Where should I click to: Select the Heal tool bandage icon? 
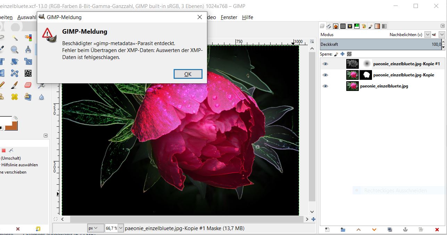click(14, 97)
